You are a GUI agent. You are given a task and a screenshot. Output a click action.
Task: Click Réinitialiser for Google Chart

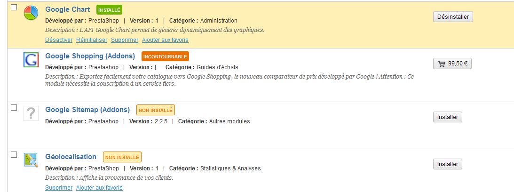[92, 40]
